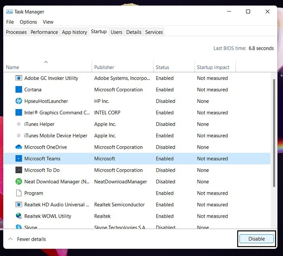This screenshot has width=283, height=256.
Task: Click the Task Manager title bar icon
Action: point(10,12)
